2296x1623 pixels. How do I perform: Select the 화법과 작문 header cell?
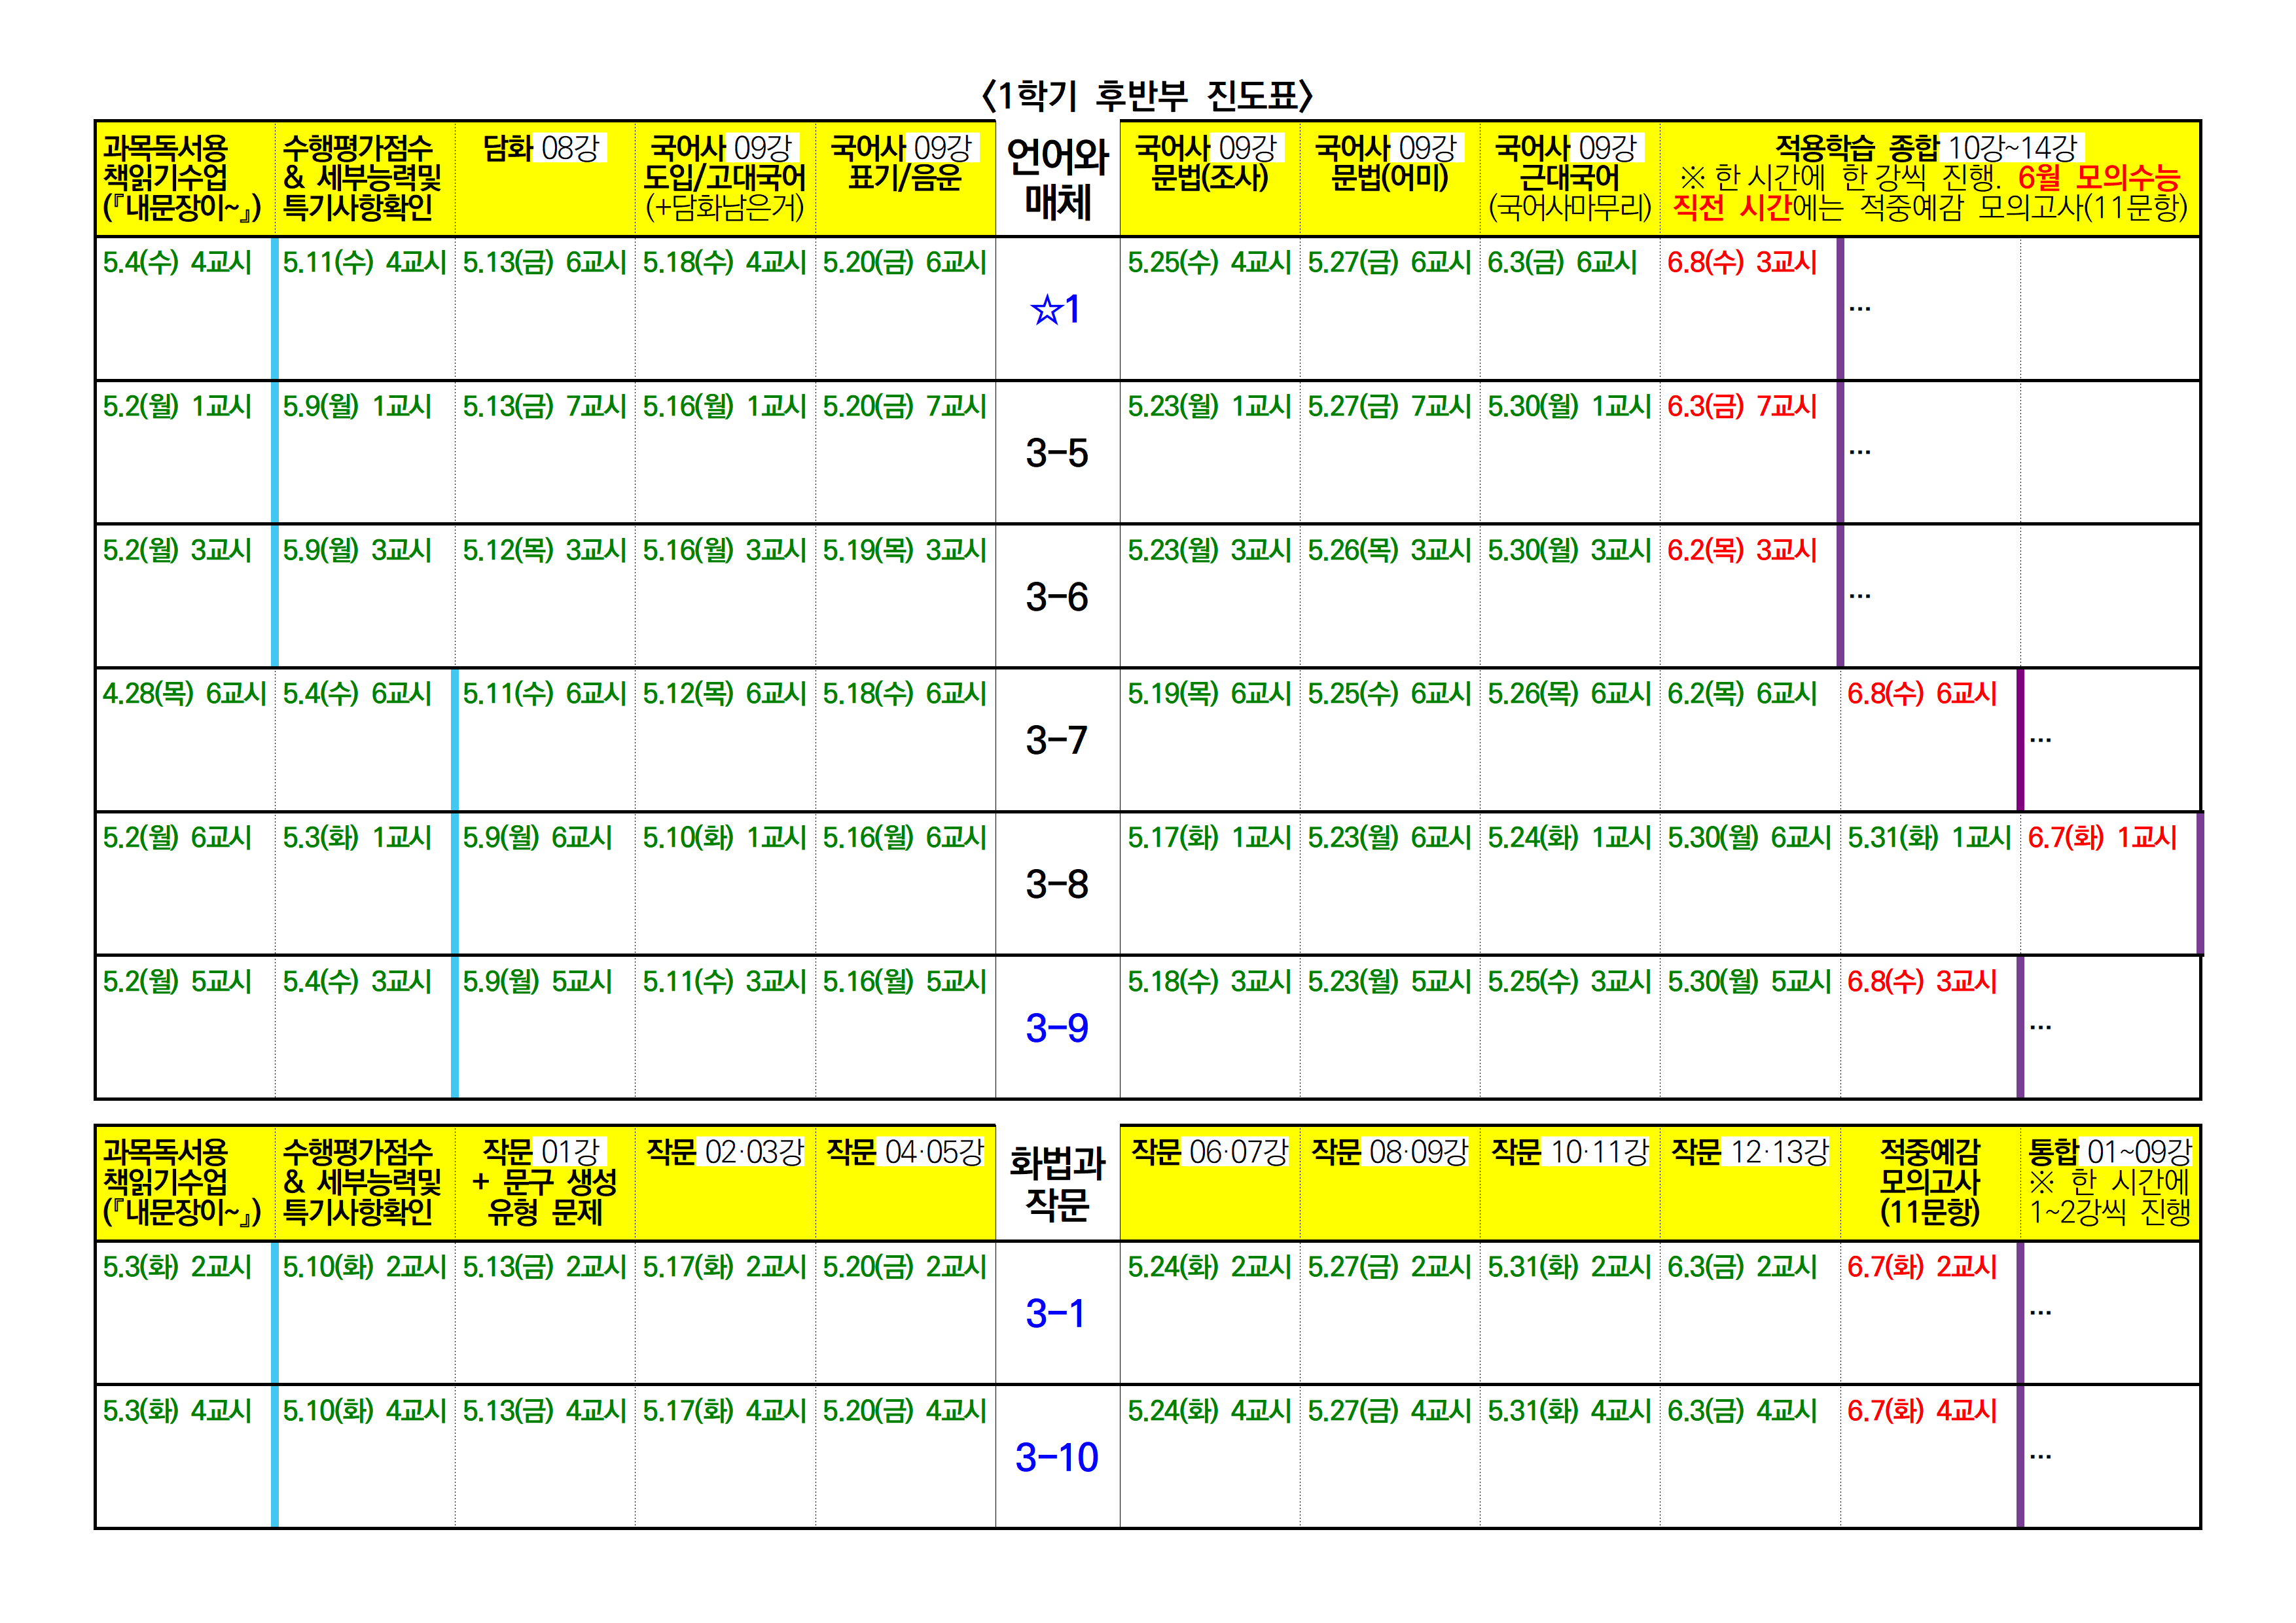click(x=1057, y=1183)
